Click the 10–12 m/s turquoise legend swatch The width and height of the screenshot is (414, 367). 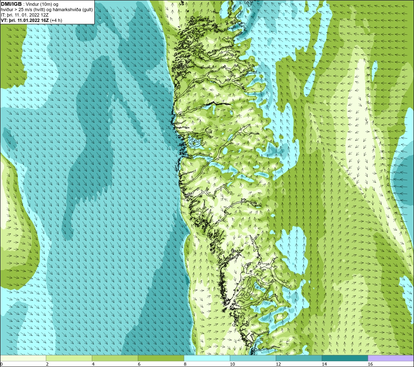(253, 358)
